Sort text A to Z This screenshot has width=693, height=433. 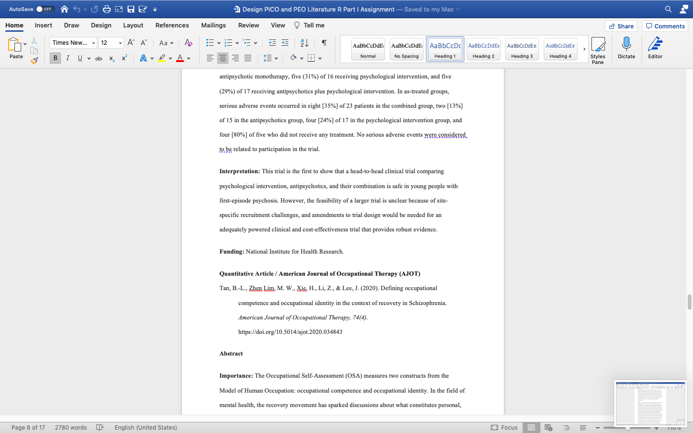(305, 43)
